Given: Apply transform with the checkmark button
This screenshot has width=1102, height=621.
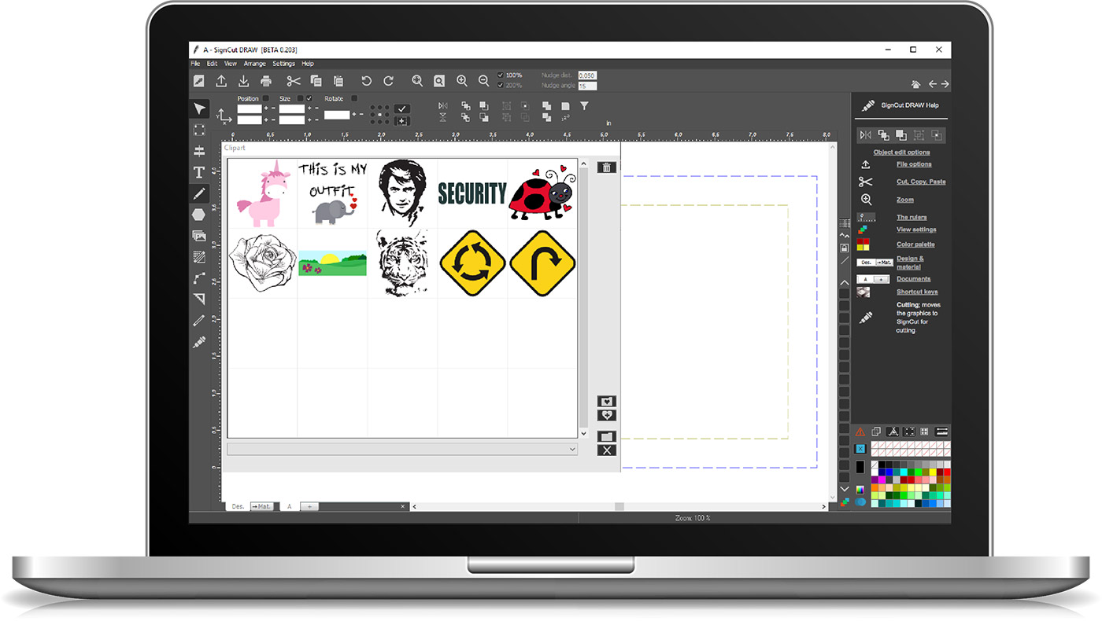Looking at the screenshot, I should point(402,108).
